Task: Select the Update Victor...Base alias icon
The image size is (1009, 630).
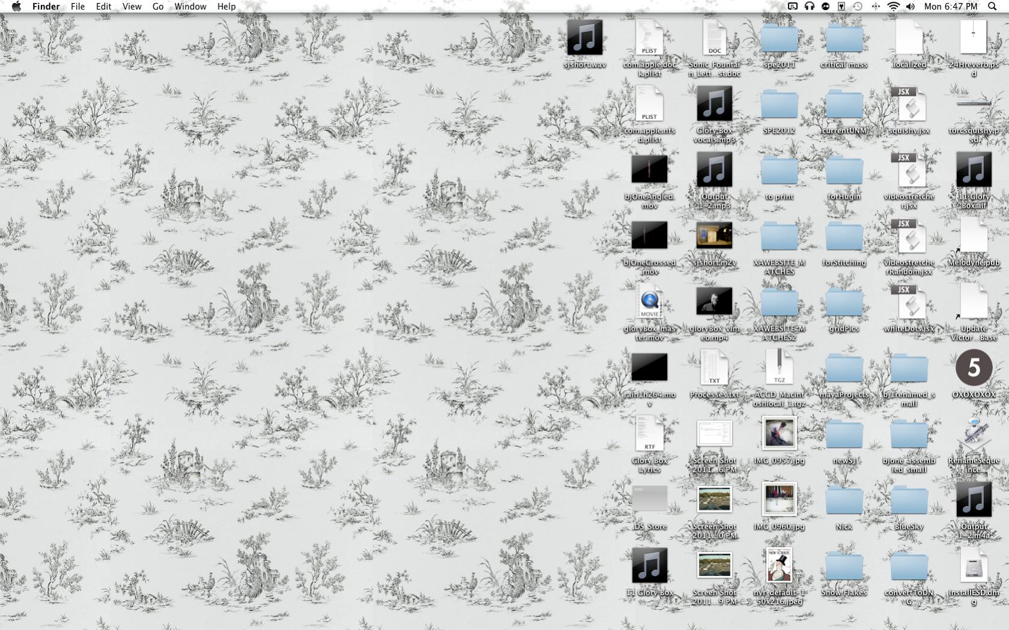Action: [x=974, y=301]
